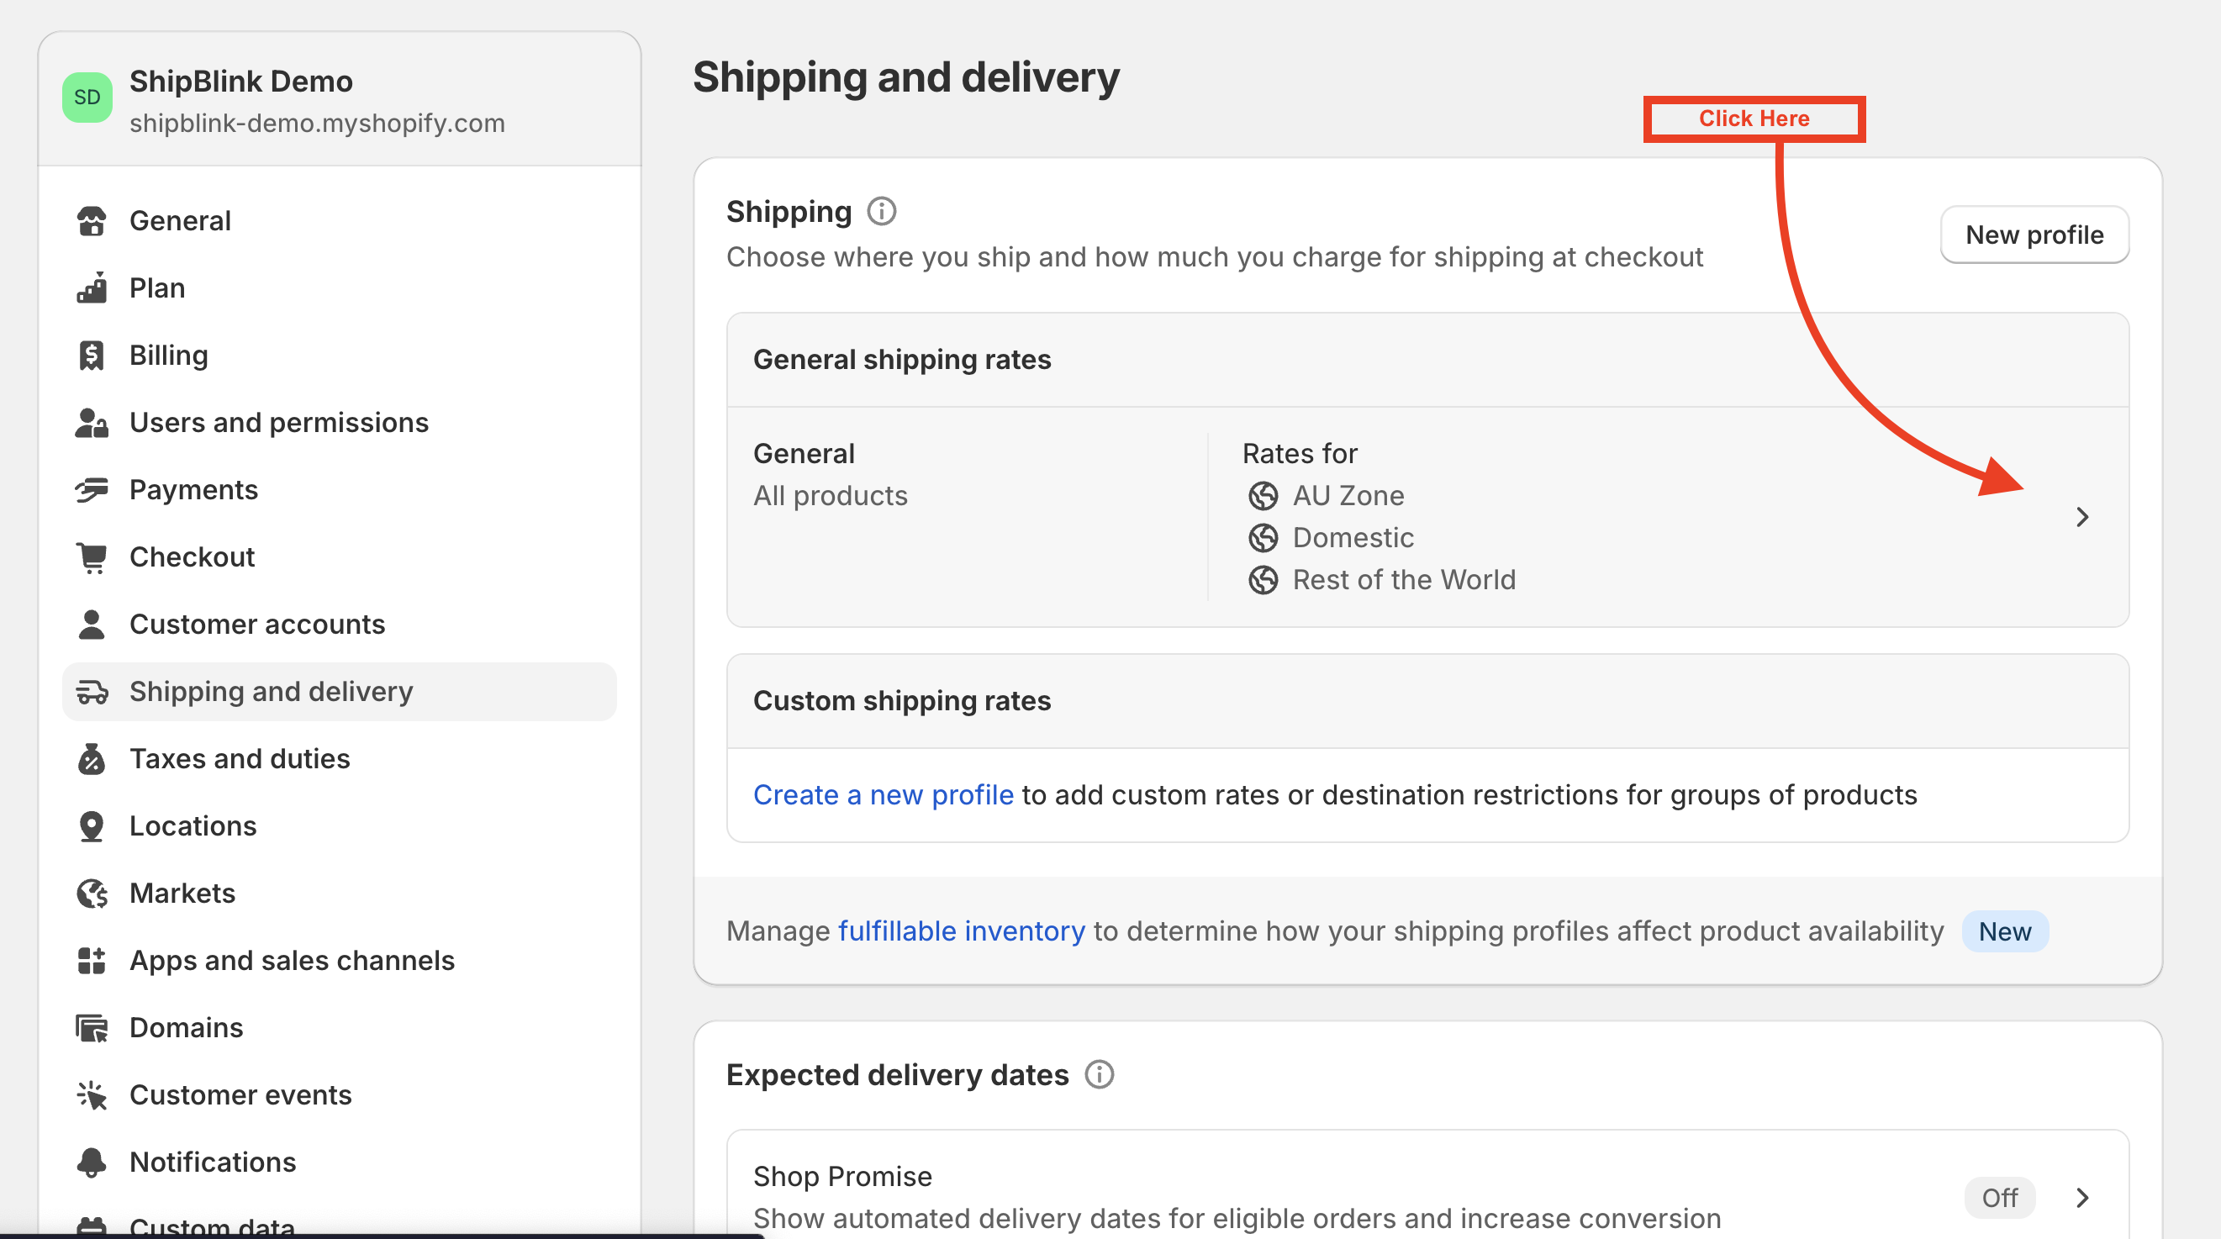Image resolution: width=2221 pixels, height=1239 pixels.
Task: Click the Rest of the World globe icon
Action: [x=1263, y=580]
